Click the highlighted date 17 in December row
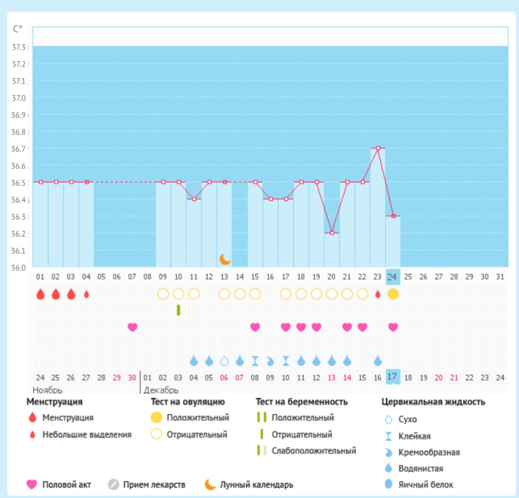The height and width of the screenshot is (498, 519). click(x=393, y=376)
